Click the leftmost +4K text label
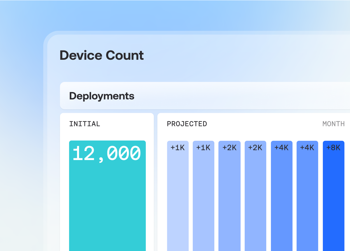The width and height of the screenshot is (350, 251). 281,148
